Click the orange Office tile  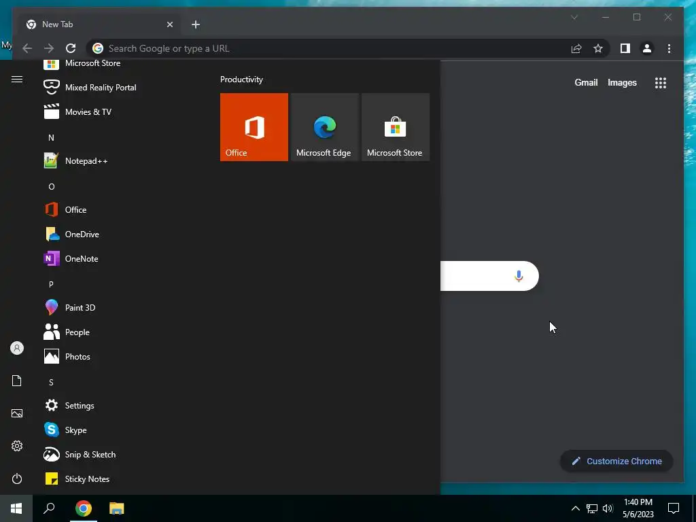pos(254,127)
